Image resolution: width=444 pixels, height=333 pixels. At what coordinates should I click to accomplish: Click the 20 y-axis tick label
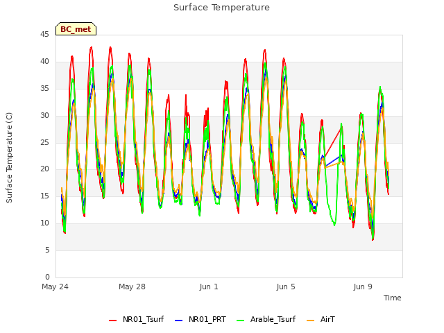point(44,169)
